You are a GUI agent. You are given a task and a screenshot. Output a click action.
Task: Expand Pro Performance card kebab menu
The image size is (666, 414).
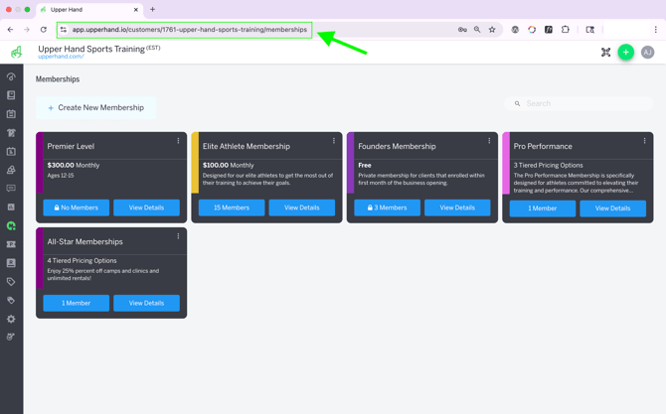coord(644,141)
